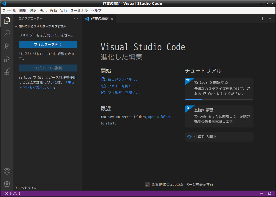
Task: Click the open file icon beside ファイルを開く
Action: (x=103, y=86)
